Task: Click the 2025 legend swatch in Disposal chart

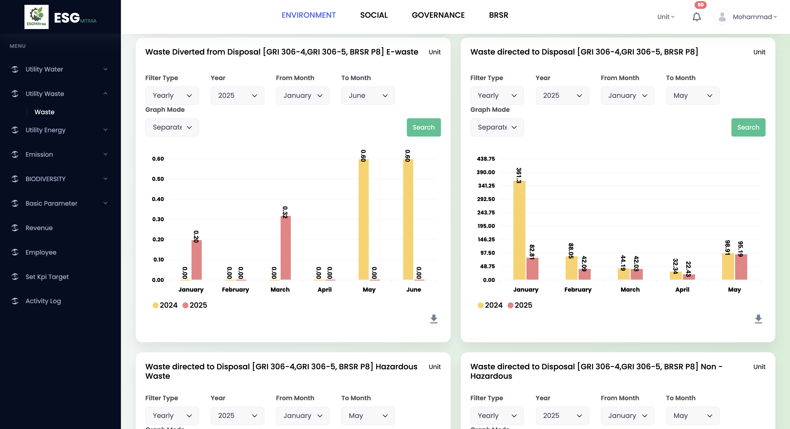Action: click(x=510, y=305)
